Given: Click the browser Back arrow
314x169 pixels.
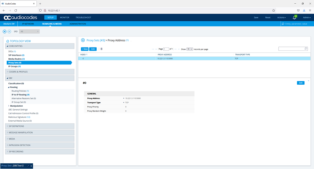Looking at the screenshot, I should [x=4, y=10].
